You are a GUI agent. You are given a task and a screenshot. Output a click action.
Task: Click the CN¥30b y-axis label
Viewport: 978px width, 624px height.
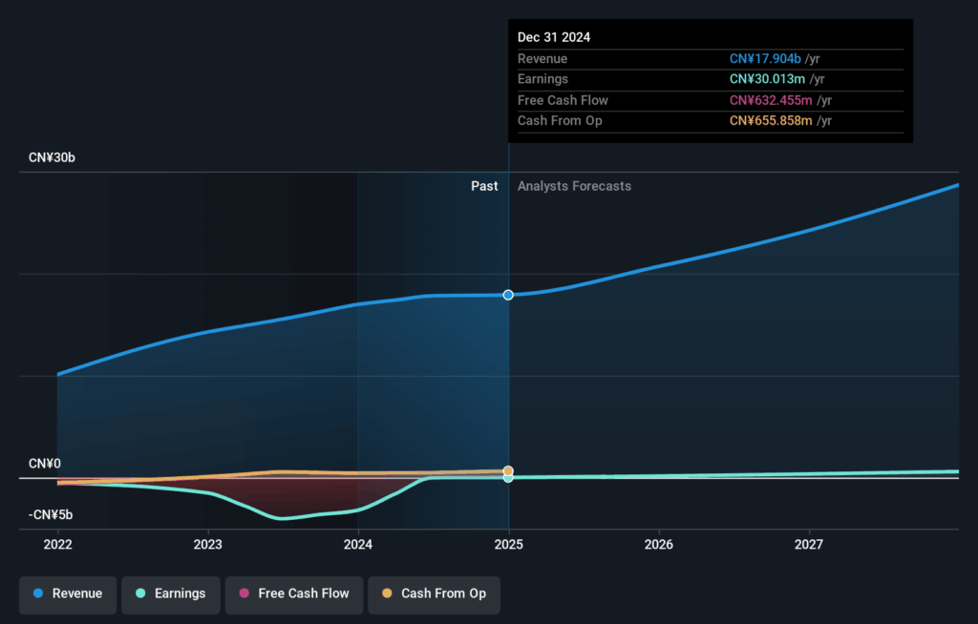pos(52,157)
